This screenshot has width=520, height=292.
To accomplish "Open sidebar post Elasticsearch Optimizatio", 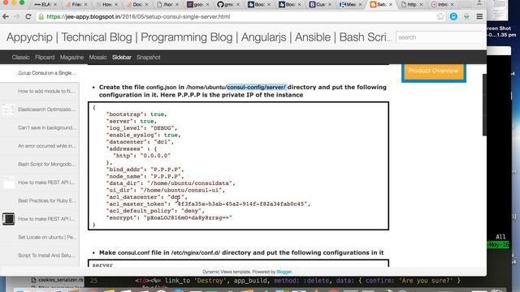I will tap(47, 109).
